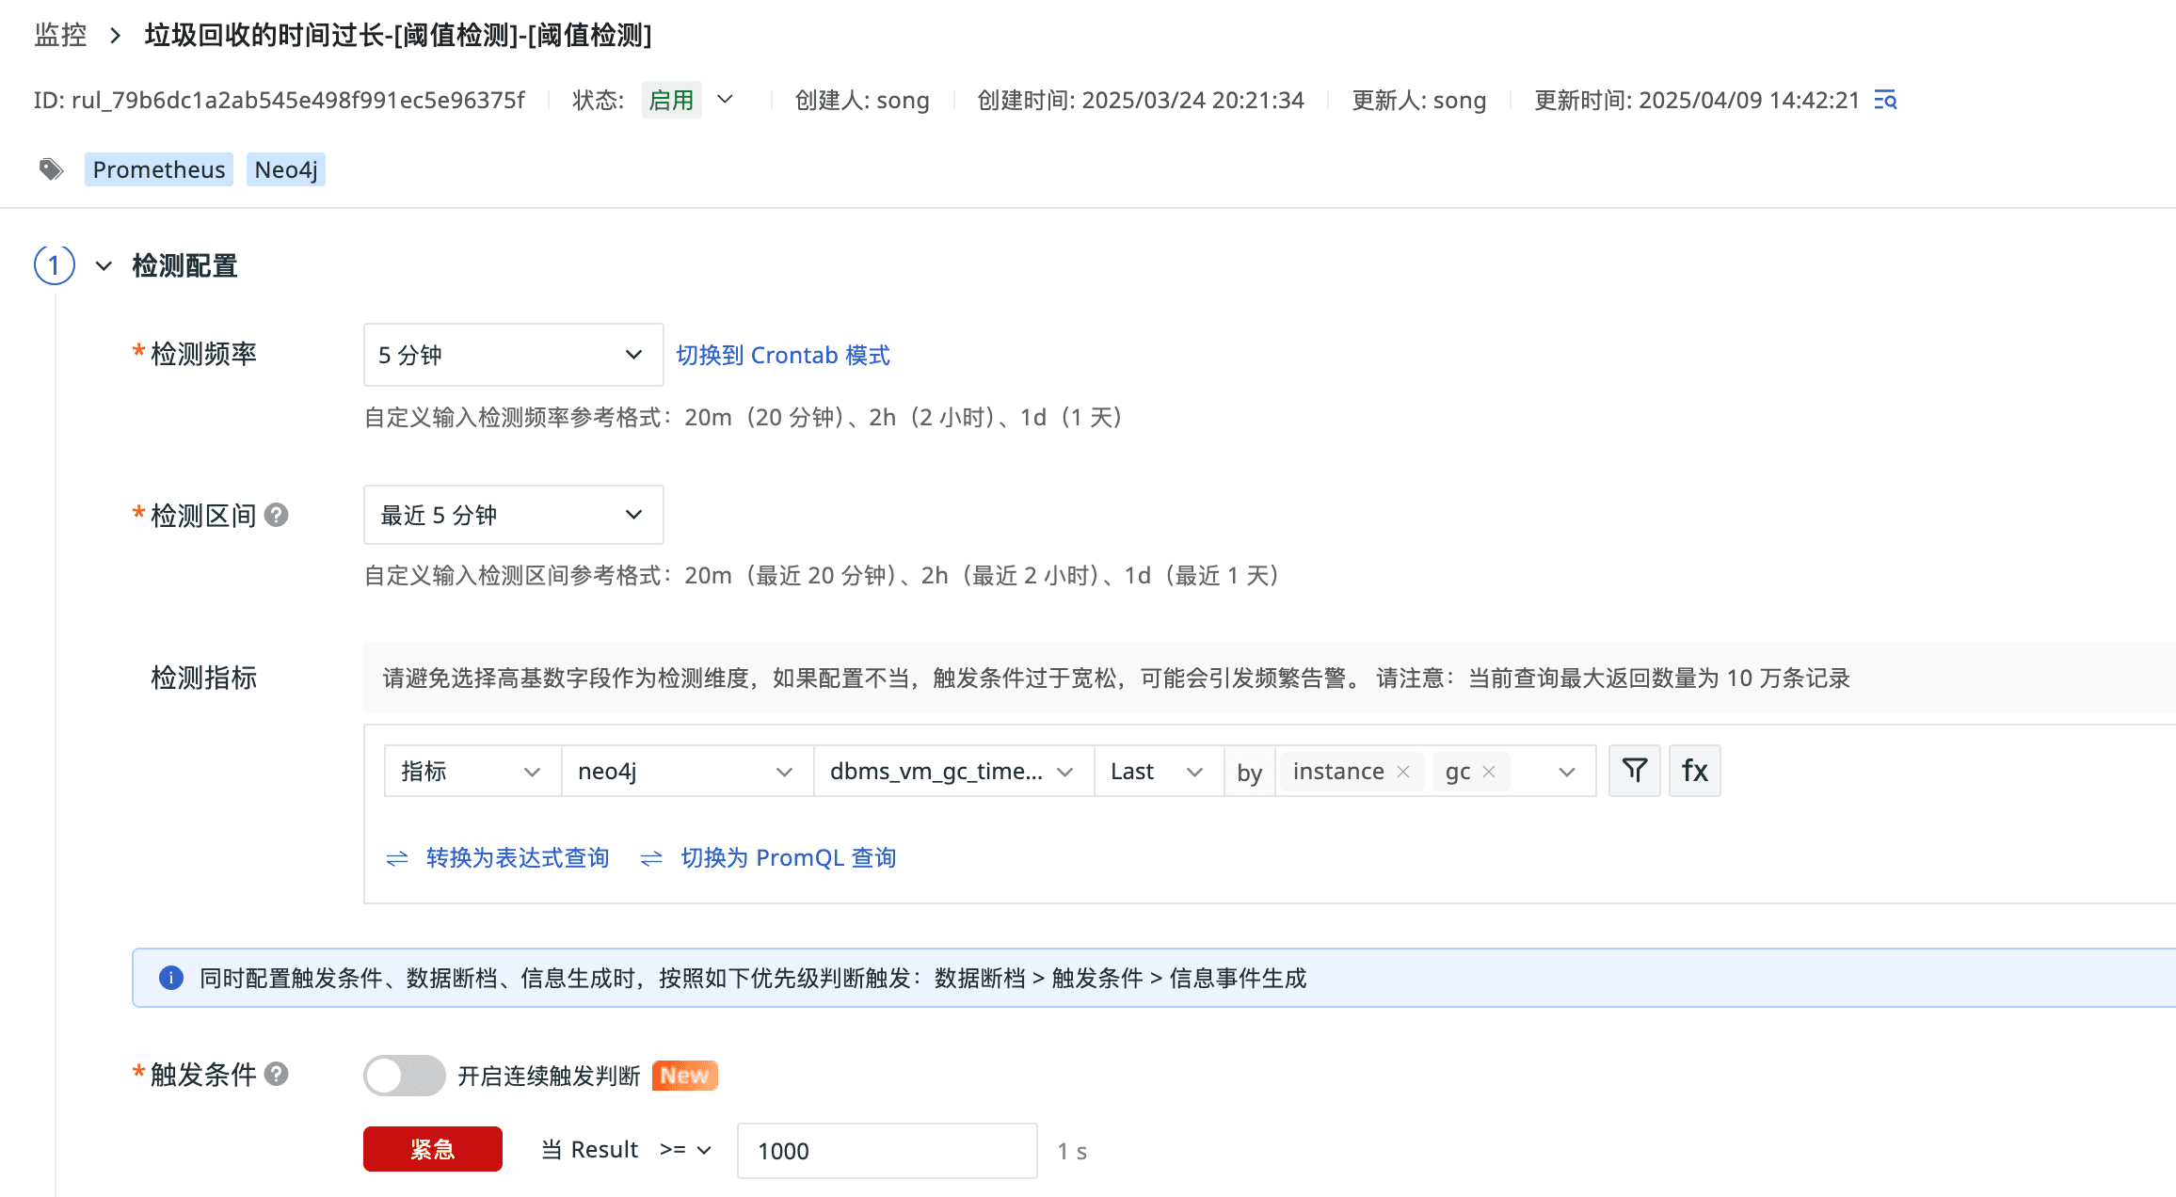Go back to 监控 breadcrumb
The height and width of the screenshot is (1197, 2176).
[x=60, y=35]
